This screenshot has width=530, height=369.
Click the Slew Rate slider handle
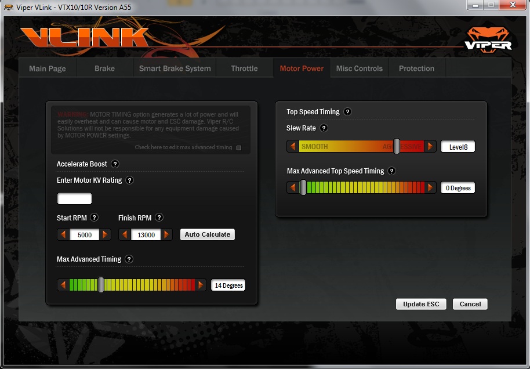point(397,146)
